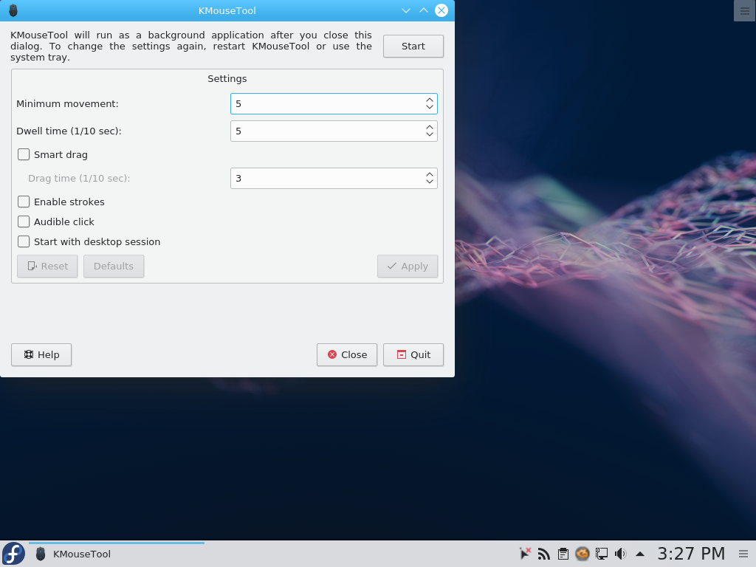Viewport: 756px width, 567px height.
Task: Open Help for KMouseTool
Action: (x=41, y=355)
